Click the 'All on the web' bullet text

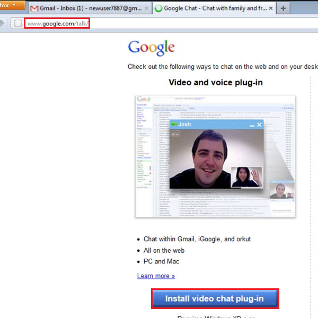coord(164,250)
